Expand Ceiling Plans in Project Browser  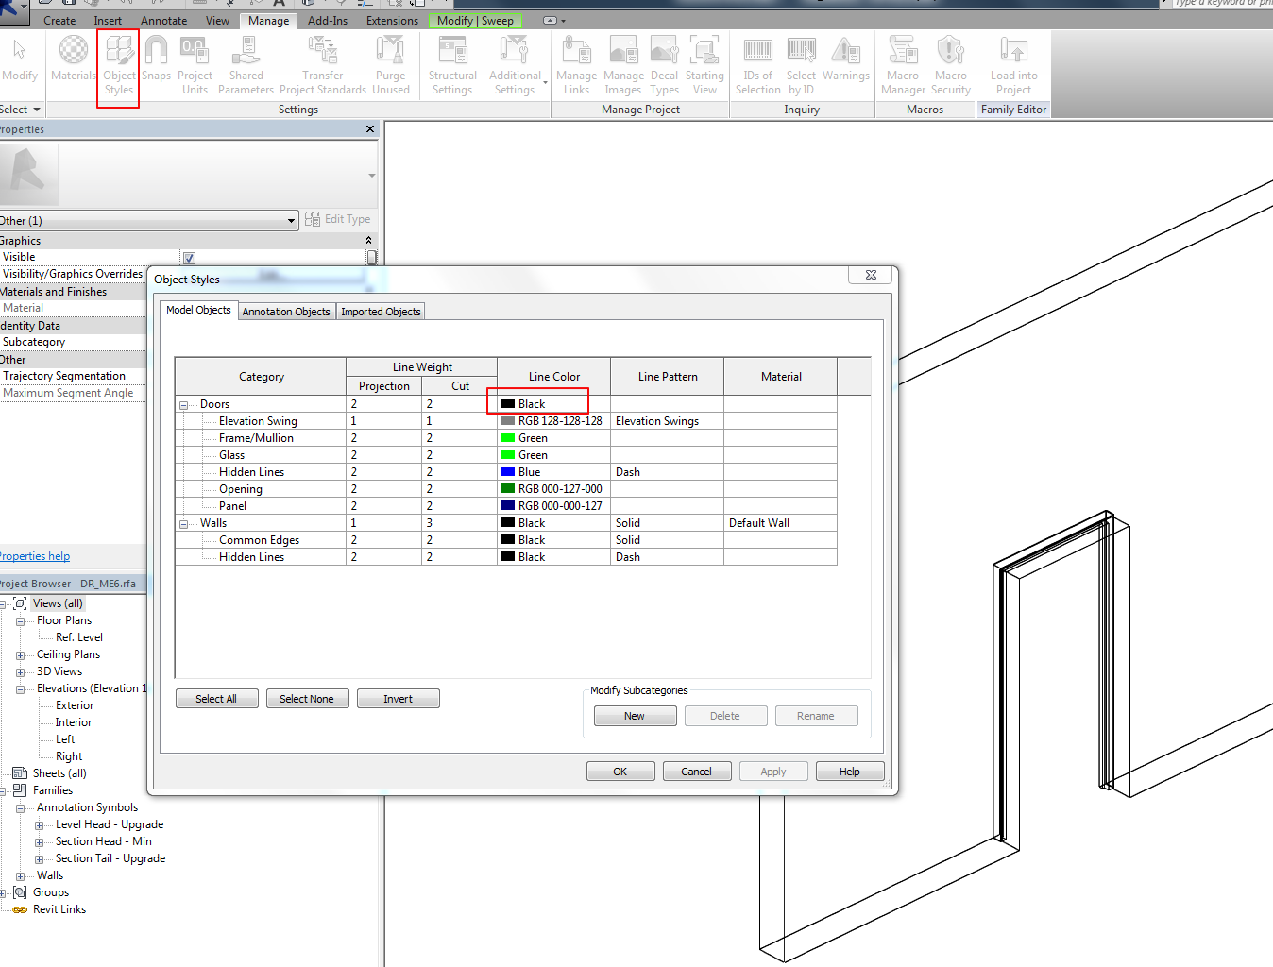[x=20, y=655]
